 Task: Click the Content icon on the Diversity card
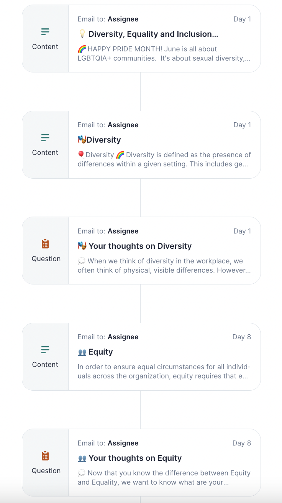click(x=45, y=137)
